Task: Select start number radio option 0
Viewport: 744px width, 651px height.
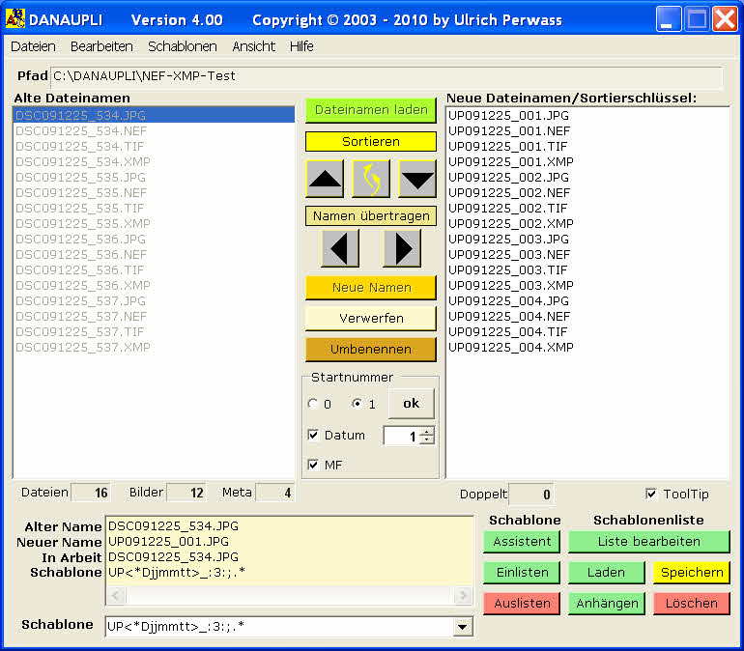Action: 313,404
